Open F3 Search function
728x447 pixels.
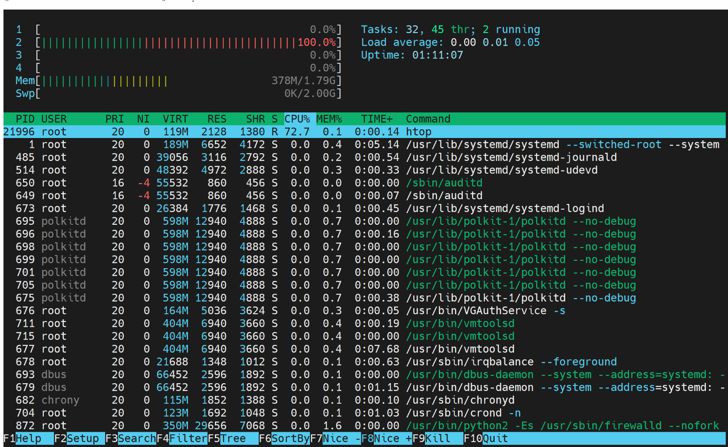(x=136, y=439)
